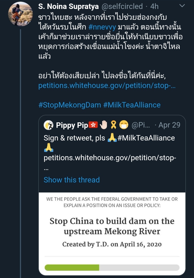
Task: Click the Pippy Pip display name
Action: click(x=72, y=125)
